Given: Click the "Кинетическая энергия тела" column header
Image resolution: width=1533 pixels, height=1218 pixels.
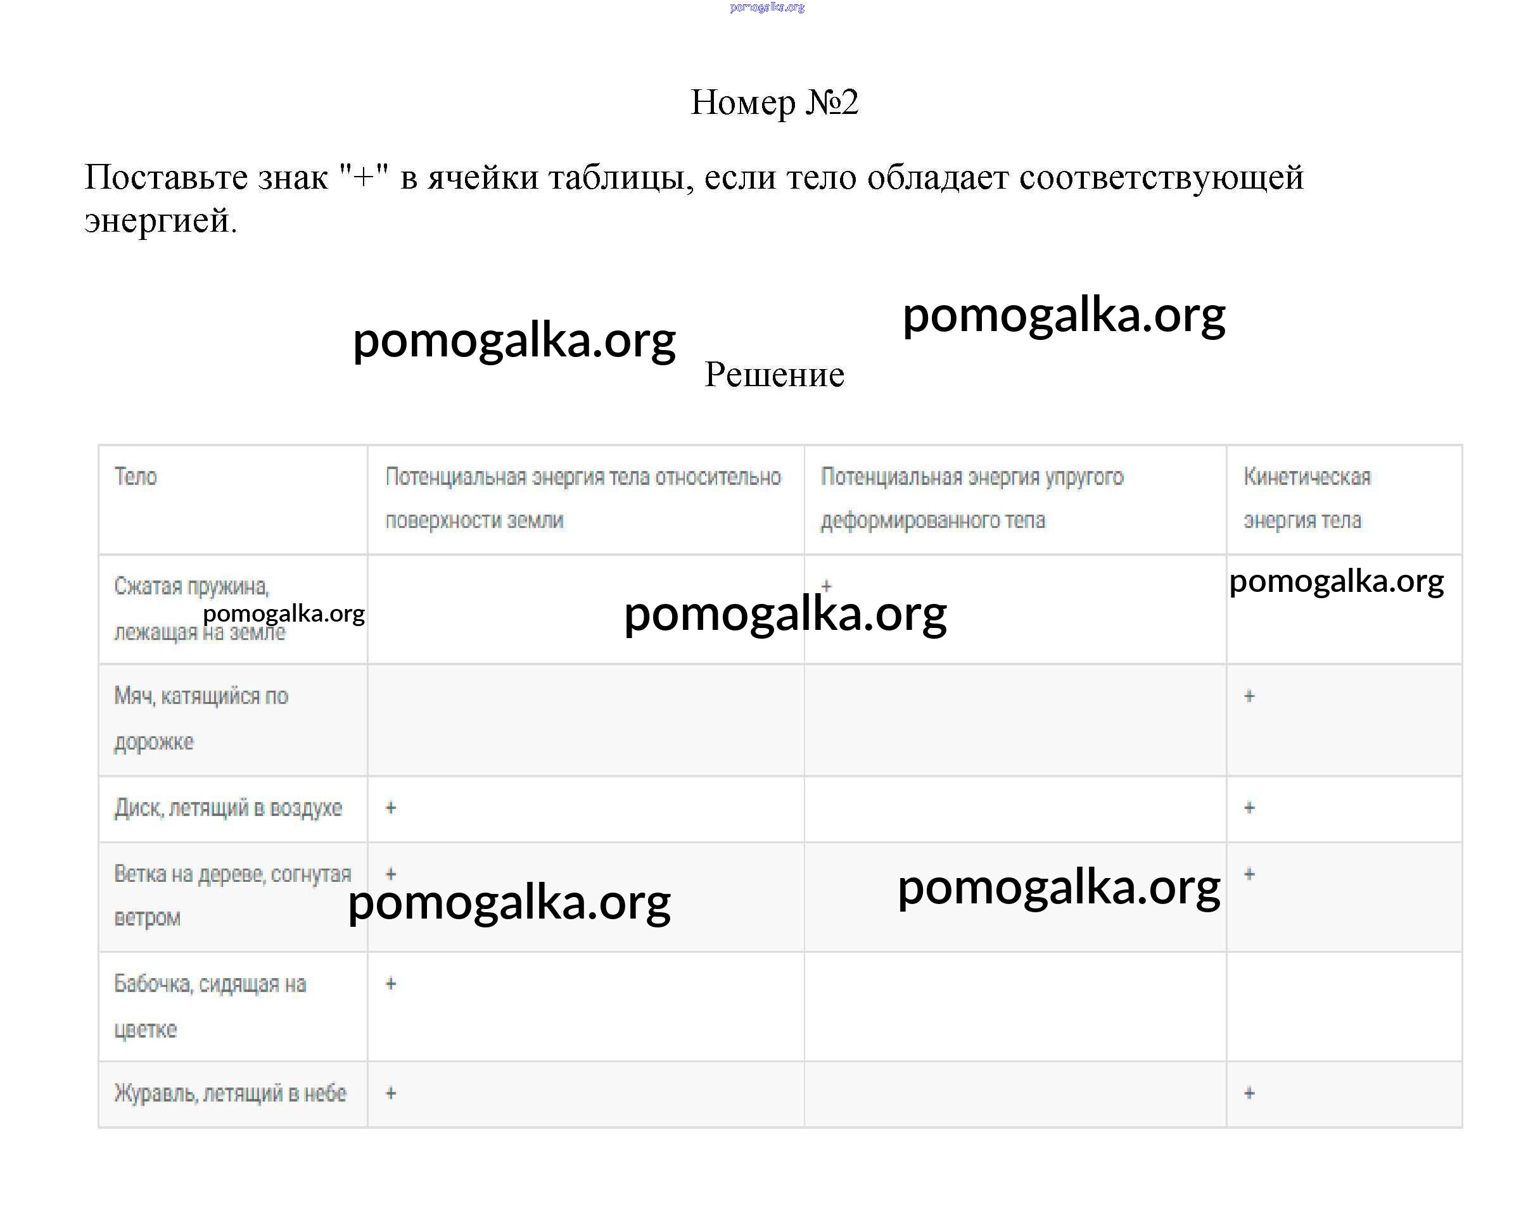Looking at the screenshot, I should (1306, 498).
